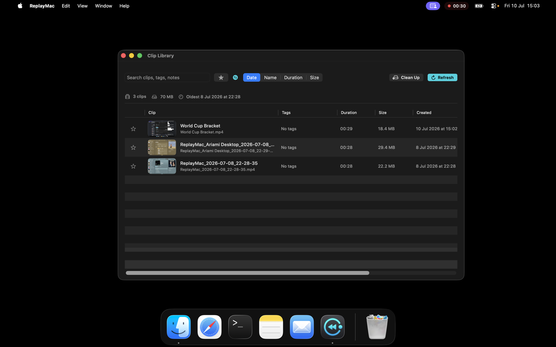Click the purple screen recording menu bar icon
556x347 pixels.
[x=433, y=6]
